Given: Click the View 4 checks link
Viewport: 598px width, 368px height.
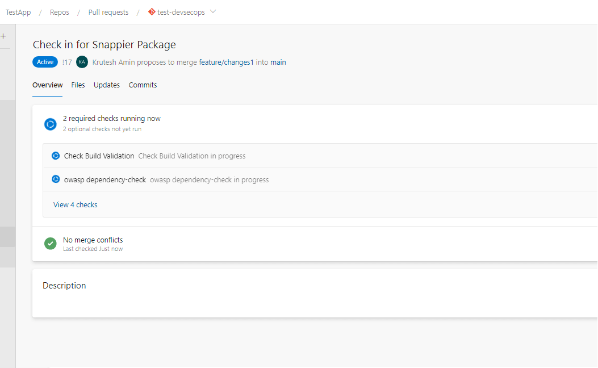Looking at the screenshot, I should point(75,204).
